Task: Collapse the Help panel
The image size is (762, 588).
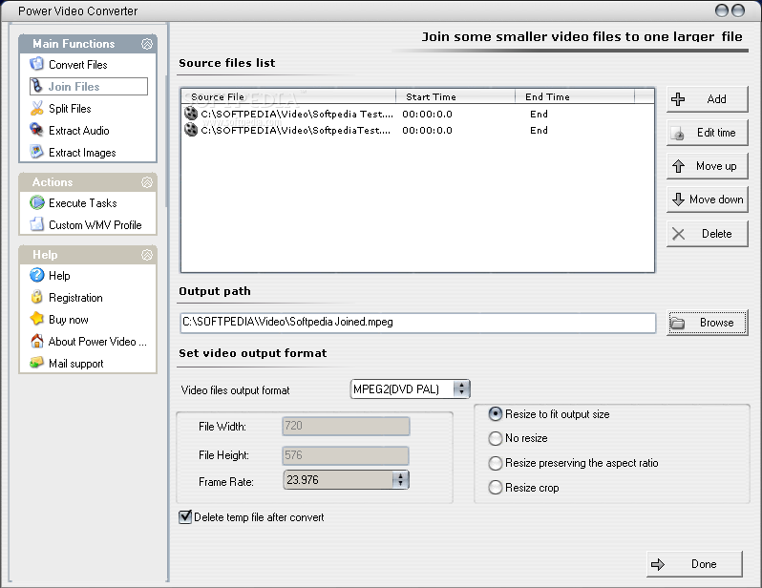Action: click(147, 255)
